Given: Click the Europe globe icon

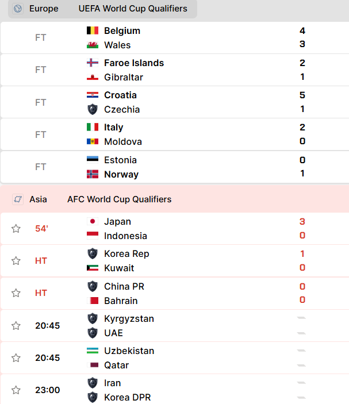Looking at the screenshot, I should pos(18,9).
